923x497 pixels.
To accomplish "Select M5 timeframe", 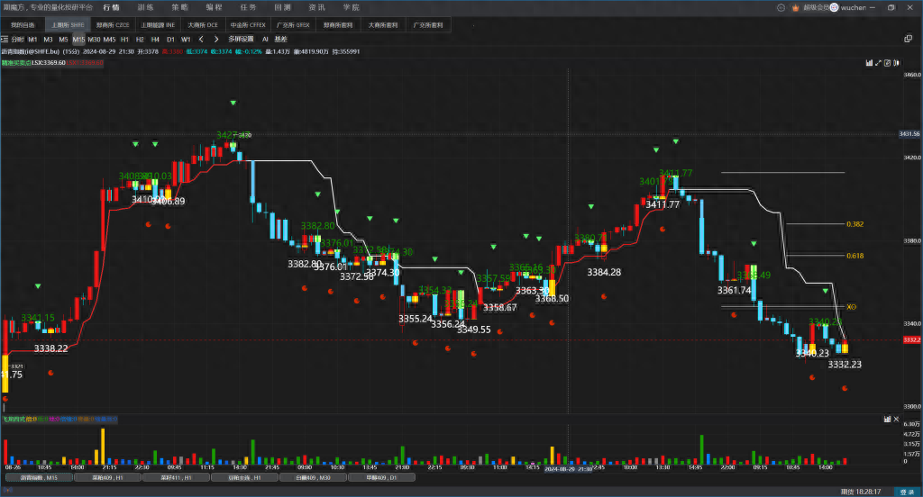I will 64,40.
